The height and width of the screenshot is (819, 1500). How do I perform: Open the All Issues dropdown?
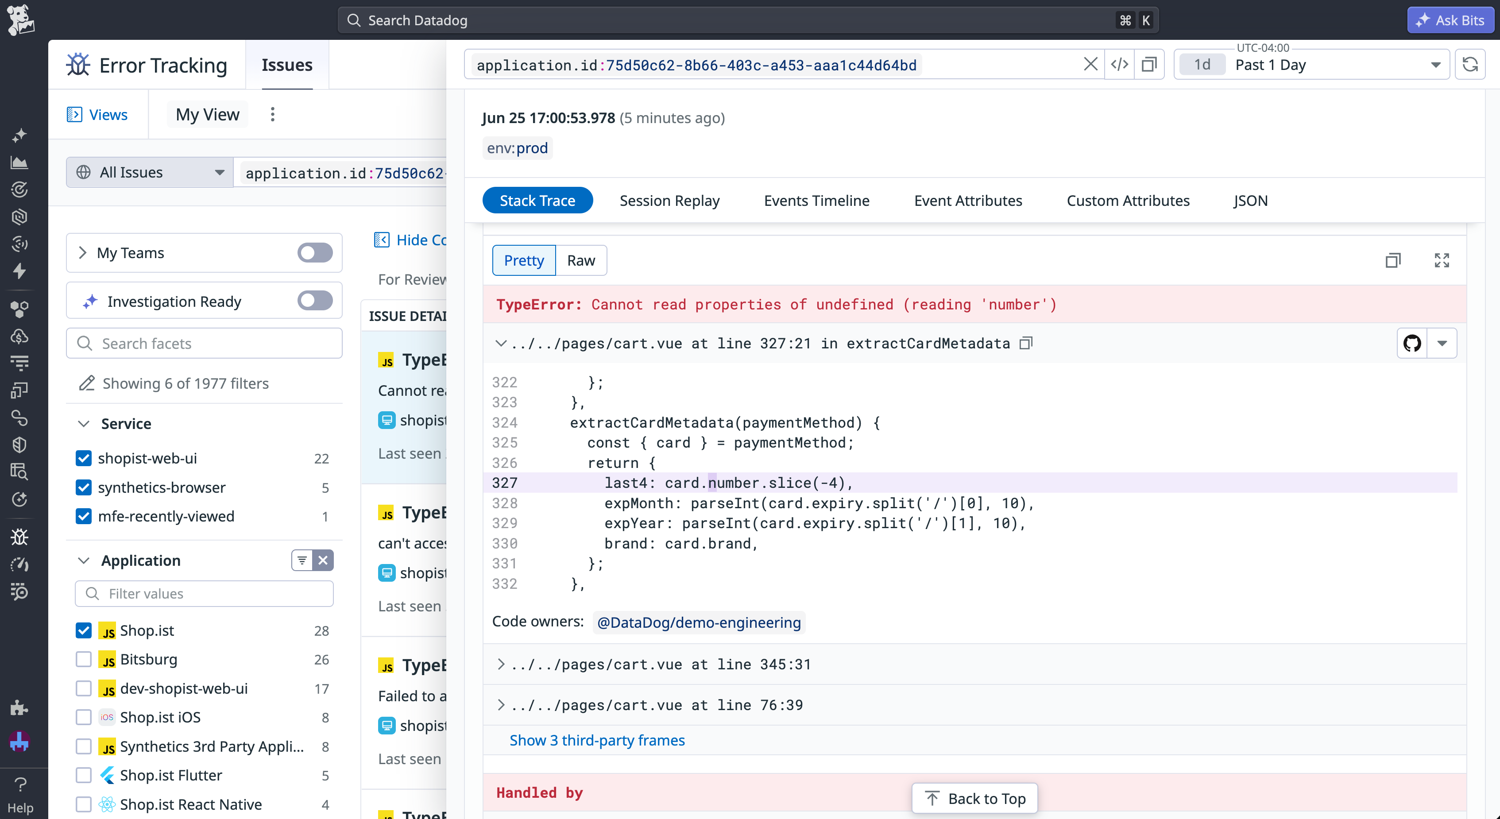[150, 172]
